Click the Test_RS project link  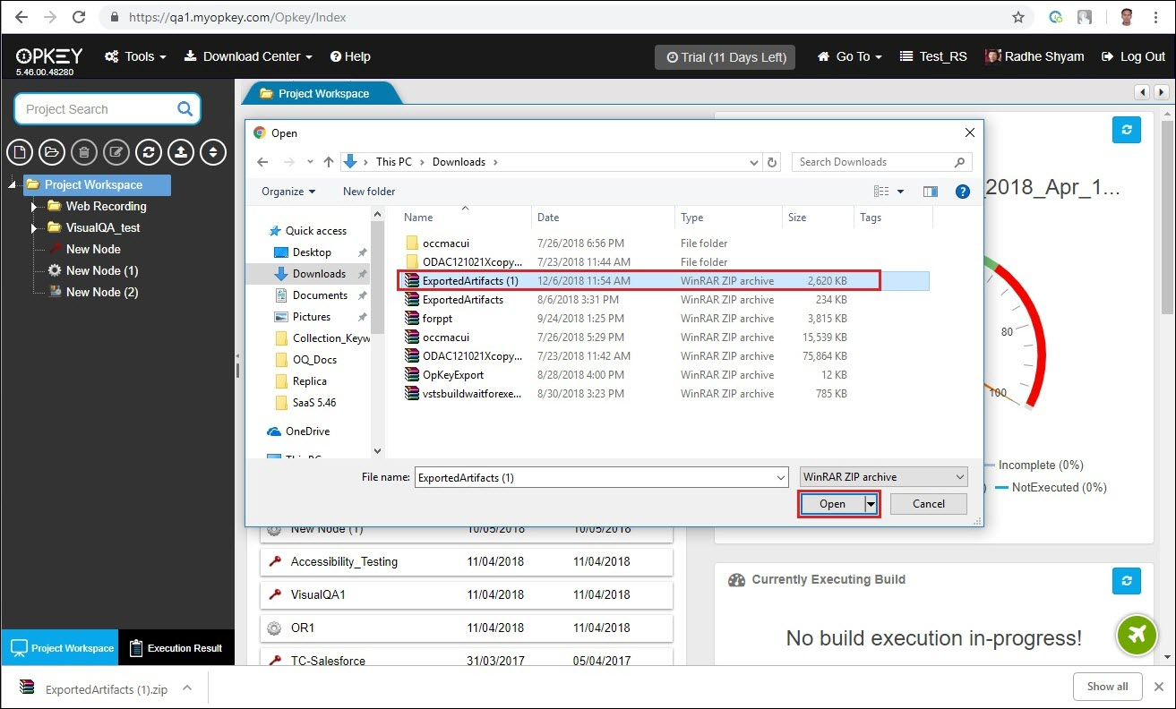click(x=933, y=56)
